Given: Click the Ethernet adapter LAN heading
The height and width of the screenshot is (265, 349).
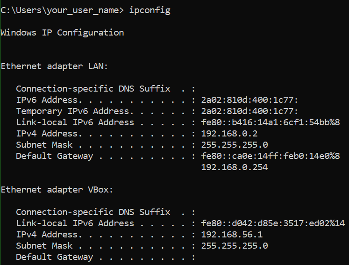Looking at the screenshot, I should [54, 66].
